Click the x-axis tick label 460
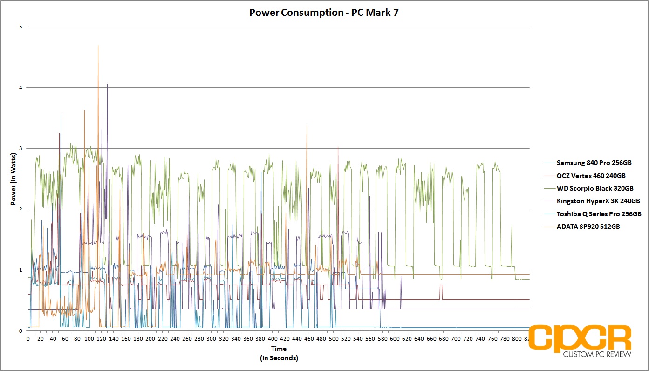This screenshot has width=649, height=371. click(x=309, y=338)
